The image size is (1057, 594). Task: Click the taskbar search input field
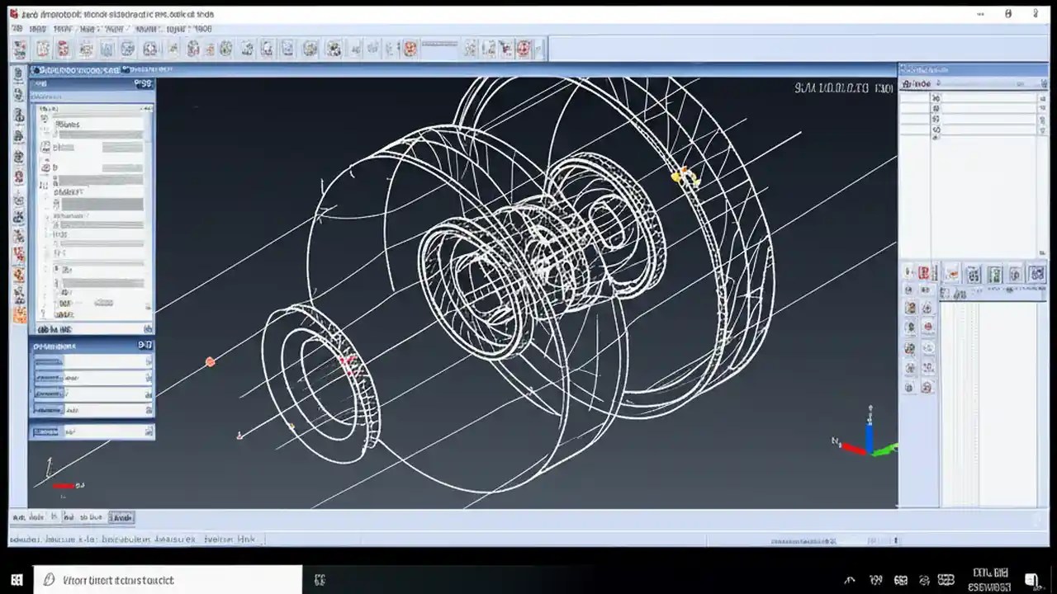165,580
